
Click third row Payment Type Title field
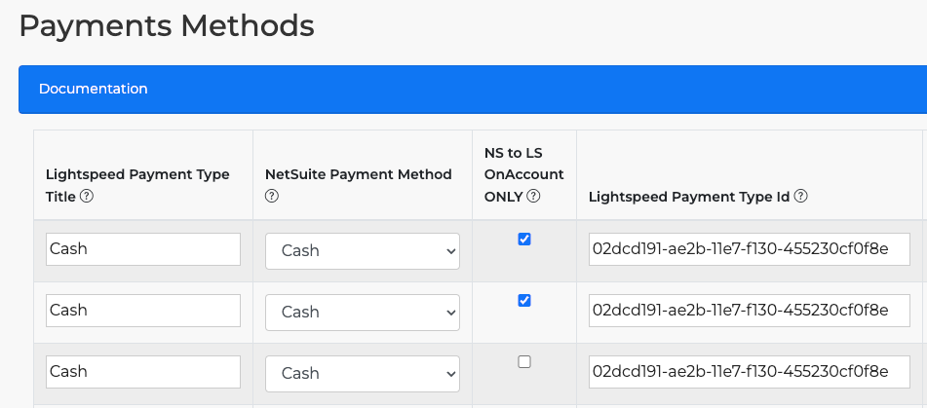(143, 372)
